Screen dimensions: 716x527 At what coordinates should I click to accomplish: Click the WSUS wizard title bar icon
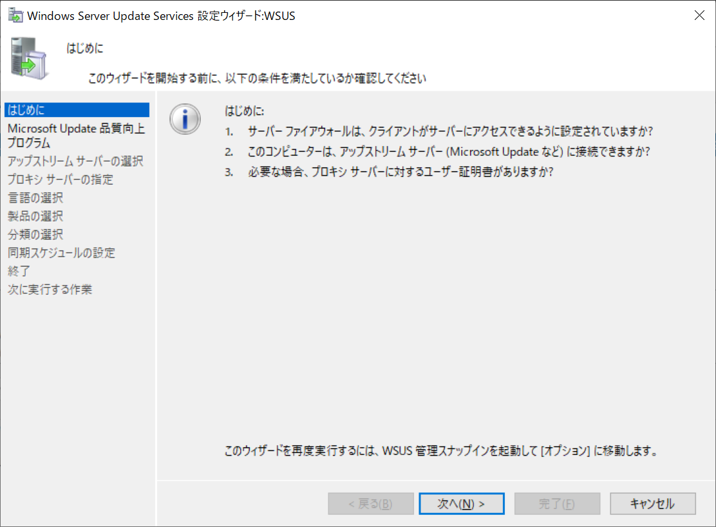(x=15, y=15)
